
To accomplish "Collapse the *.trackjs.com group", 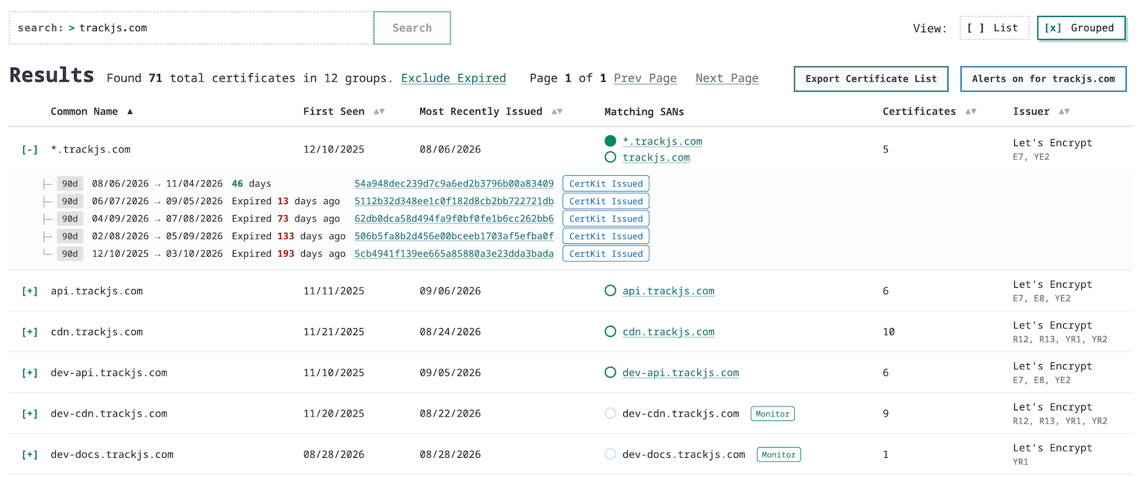I will pos(30,150).
